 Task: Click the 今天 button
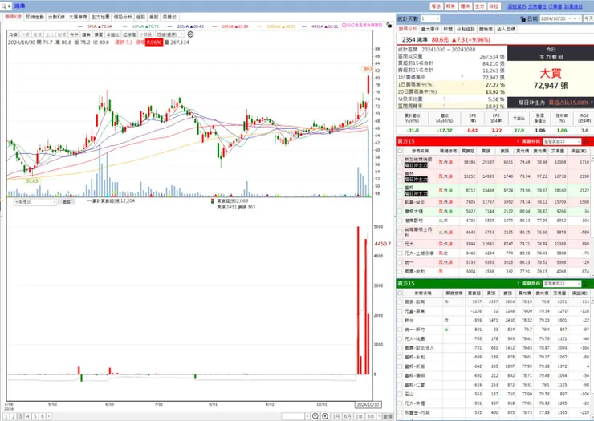pos(588,18)
